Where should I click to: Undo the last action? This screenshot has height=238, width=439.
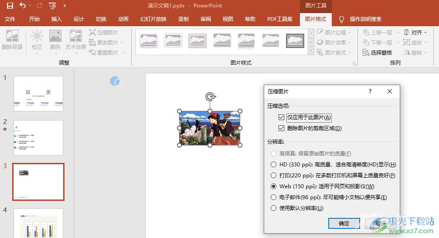point(23,5)
